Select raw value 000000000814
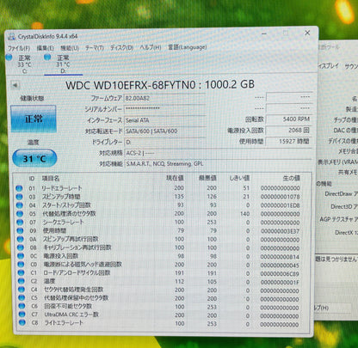The width and height of the screenshot is (358, 348). click(281, 257)
